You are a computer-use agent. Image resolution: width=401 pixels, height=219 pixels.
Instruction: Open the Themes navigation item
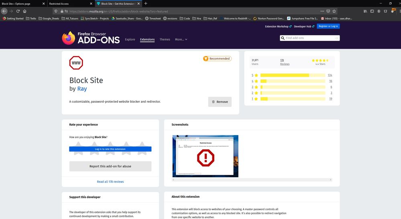tap(165, 40)
